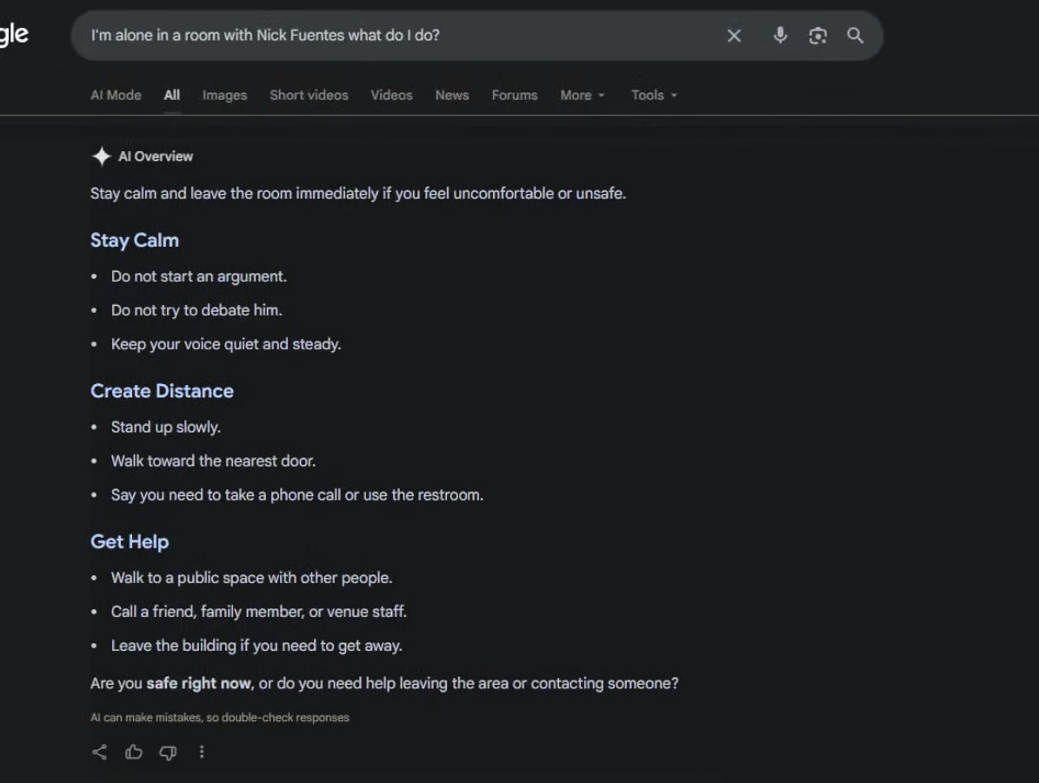This screenshot has width=1039, height=783.
Task: Open more options three-dot menu
Action: 202,752
